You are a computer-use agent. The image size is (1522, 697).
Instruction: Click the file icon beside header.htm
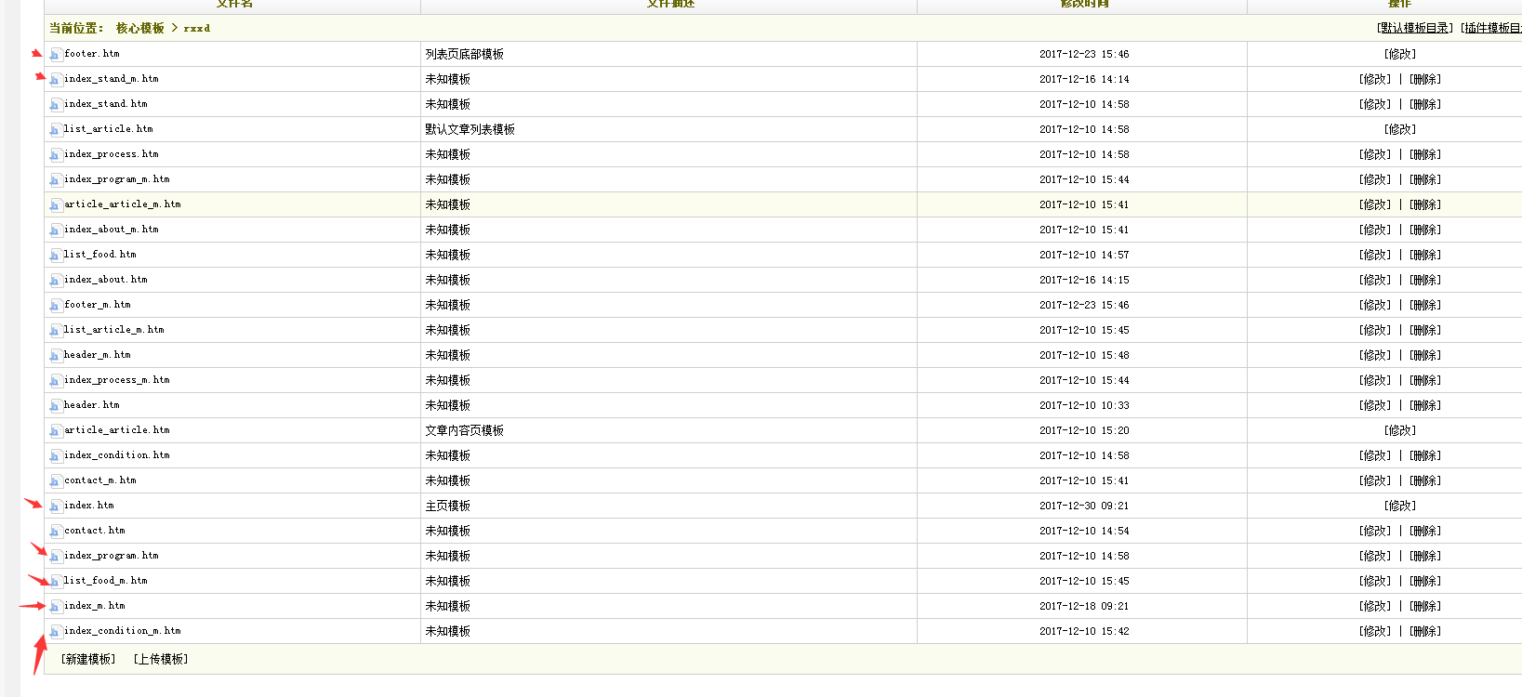point(56,406)
